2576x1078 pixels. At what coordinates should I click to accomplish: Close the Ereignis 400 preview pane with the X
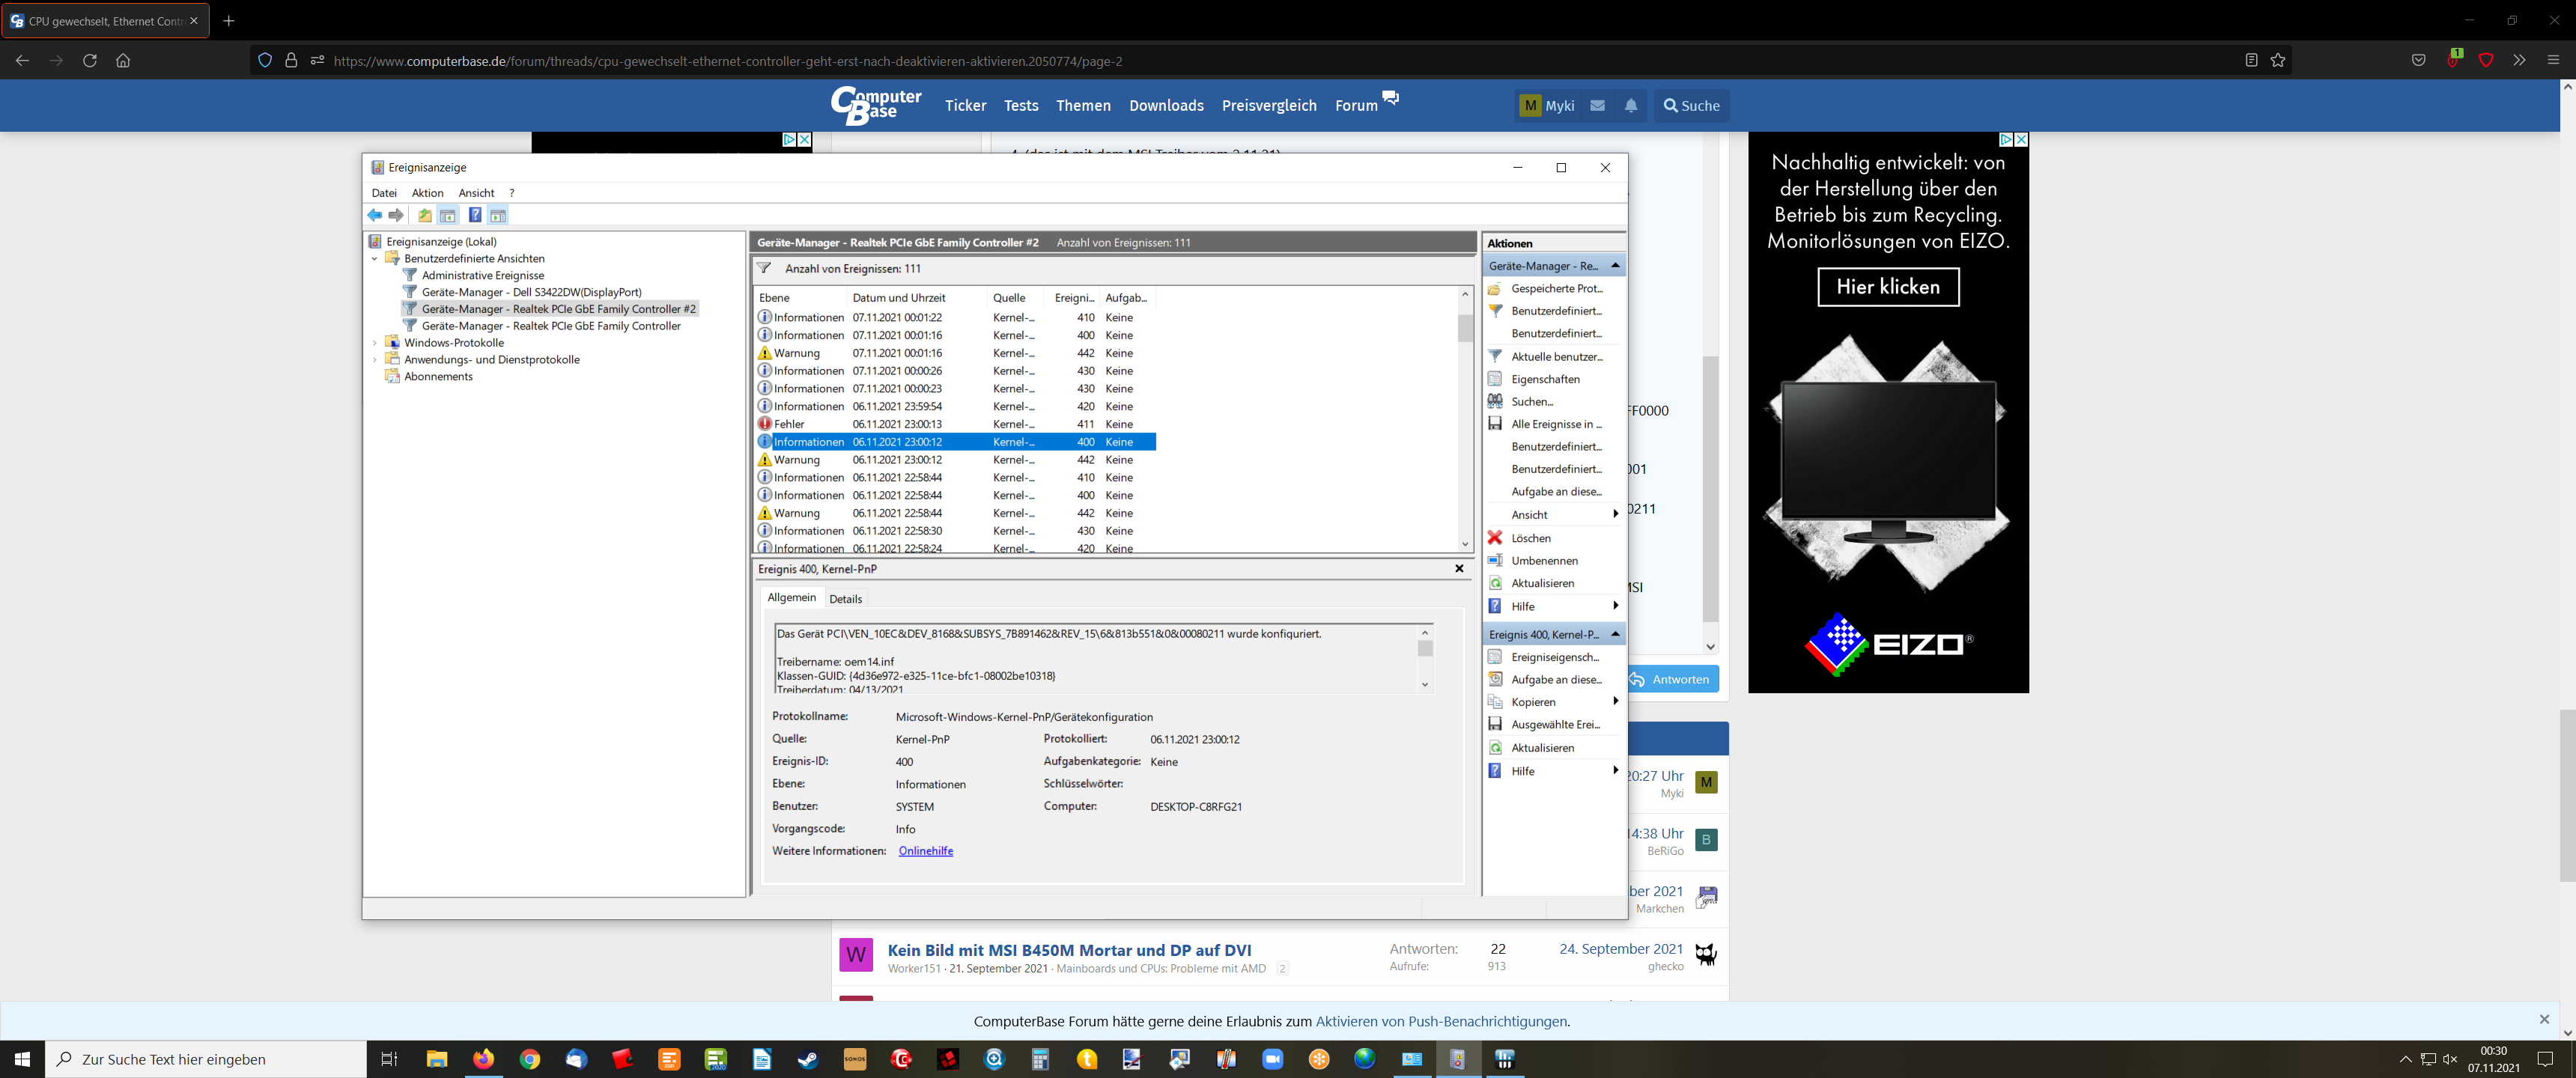point(1459,568)
